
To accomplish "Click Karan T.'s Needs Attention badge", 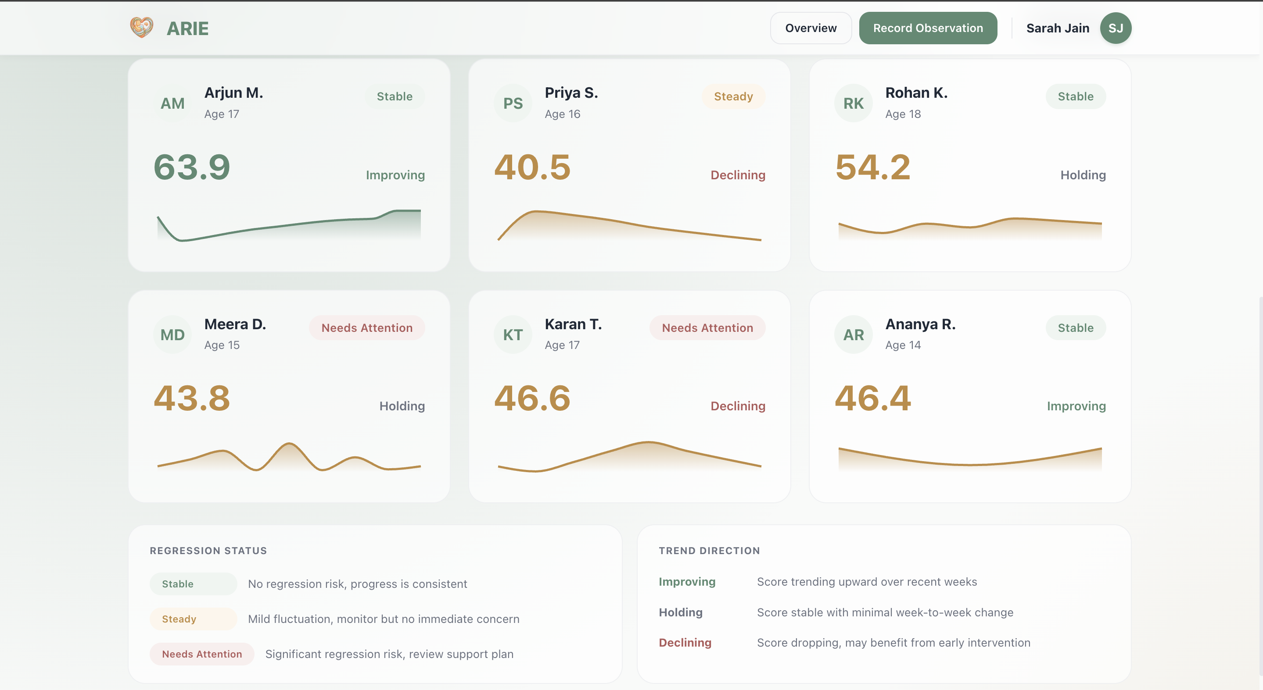I will [x=707, y=327].
